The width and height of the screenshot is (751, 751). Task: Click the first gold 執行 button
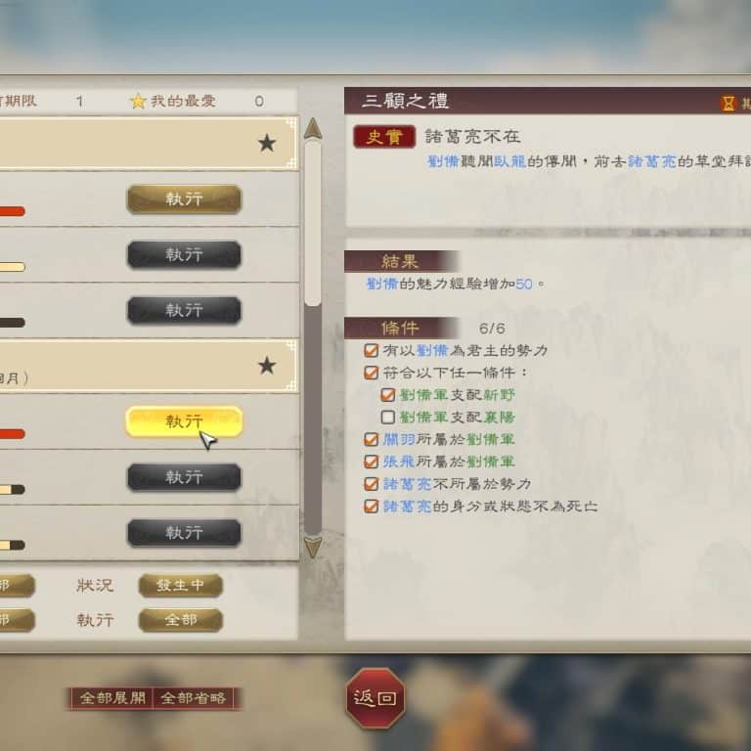(184, 199)
